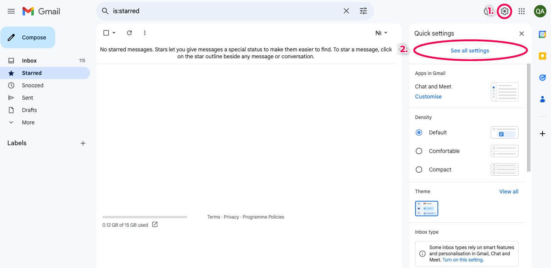Screen dimensions: 551x268
Task: Go to the Inbox folder
Action: (x=29, y=61)
